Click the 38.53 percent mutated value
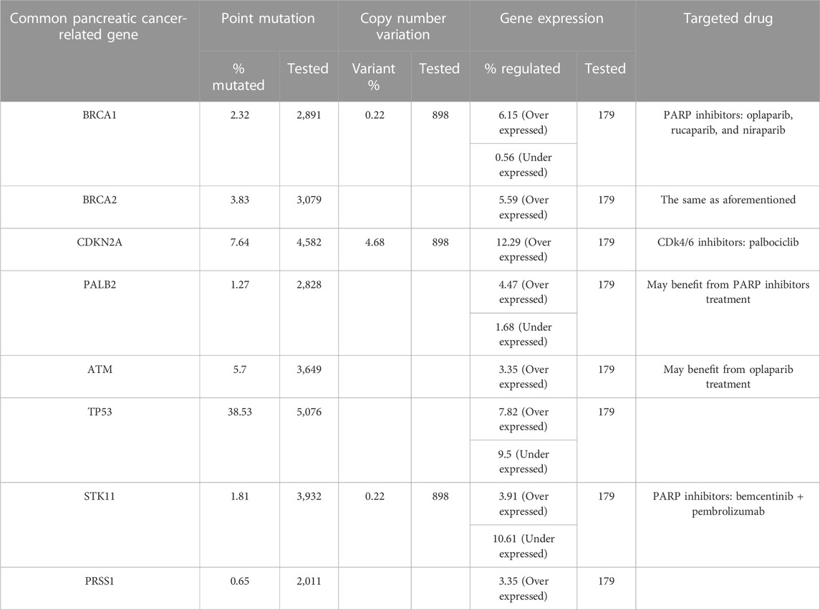The image size is (820, 610). click(x=239, y=412)
